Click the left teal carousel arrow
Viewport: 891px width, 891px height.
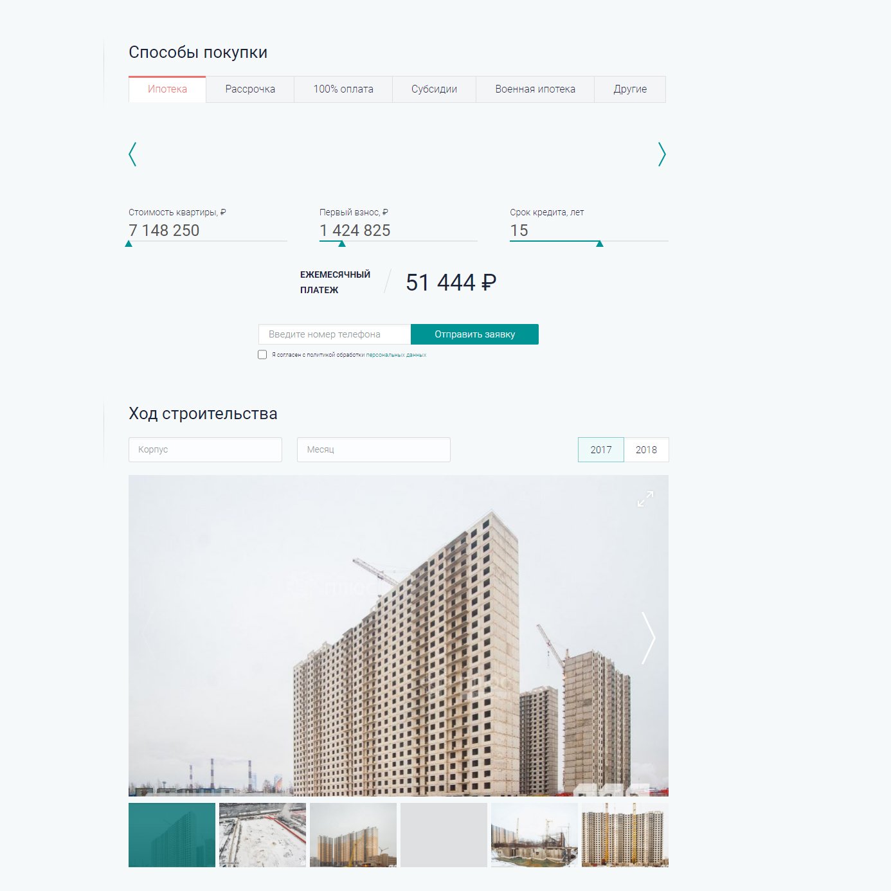click(x=132, y=154)
